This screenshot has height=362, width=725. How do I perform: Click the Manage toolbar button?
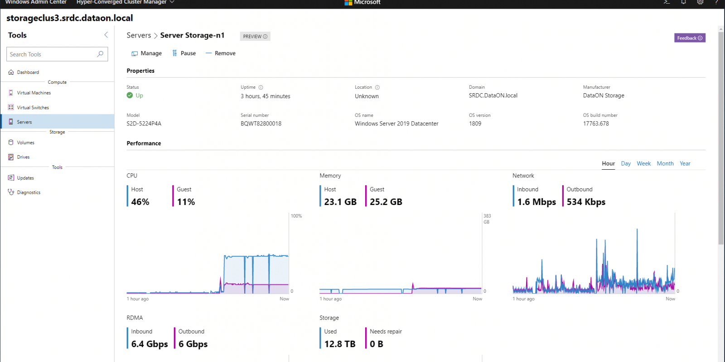point(146,53)
